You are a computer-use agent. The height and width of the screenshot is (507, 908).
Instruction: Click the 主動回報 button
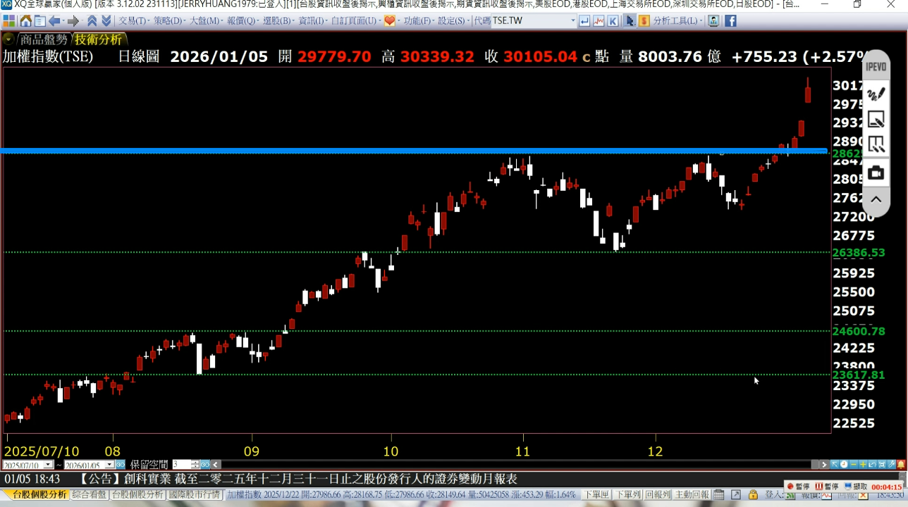(x=691, y=495)
